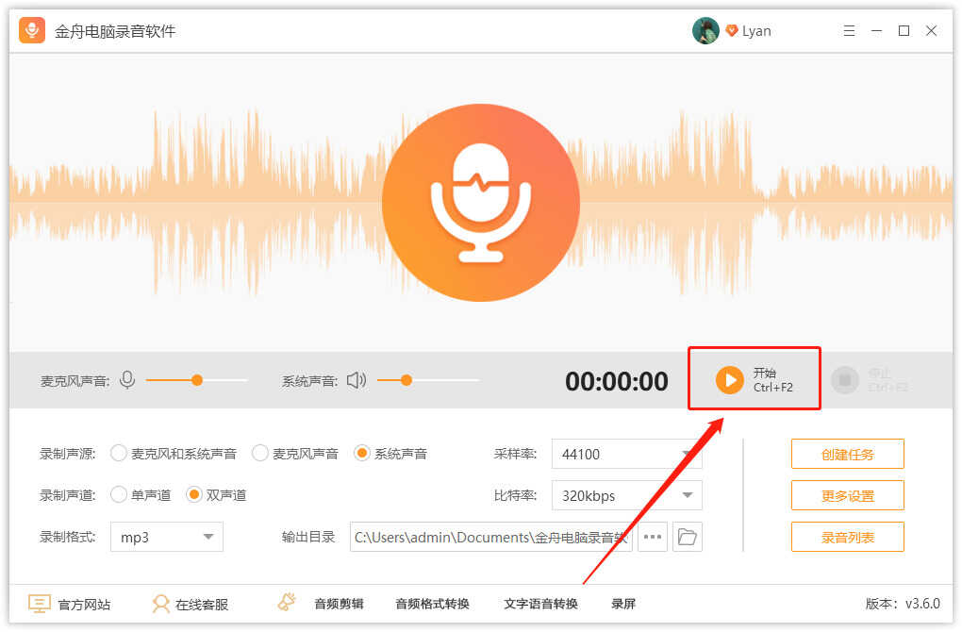Select 麦克风声音 recording source
This screenshot has width=962, height=632.
tap(295, 454)
